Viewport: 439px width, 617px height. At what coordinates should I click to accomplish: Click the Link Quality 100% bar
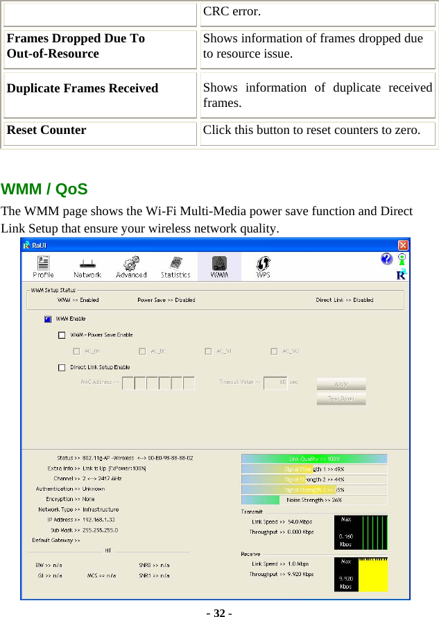point(314,459)
